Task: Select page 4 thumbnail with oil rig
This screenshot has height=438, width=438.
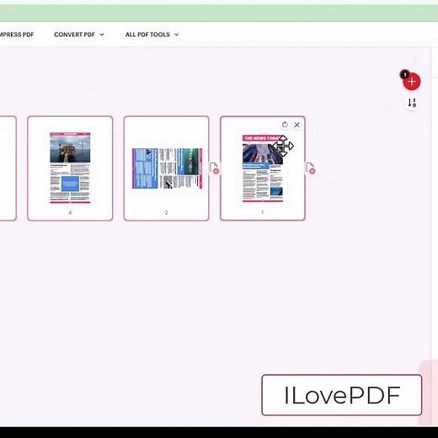Action: (70, 168)
